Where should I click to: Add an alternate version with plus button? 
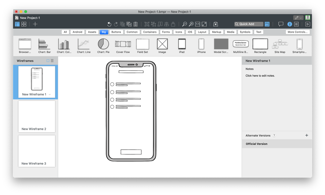307,135
